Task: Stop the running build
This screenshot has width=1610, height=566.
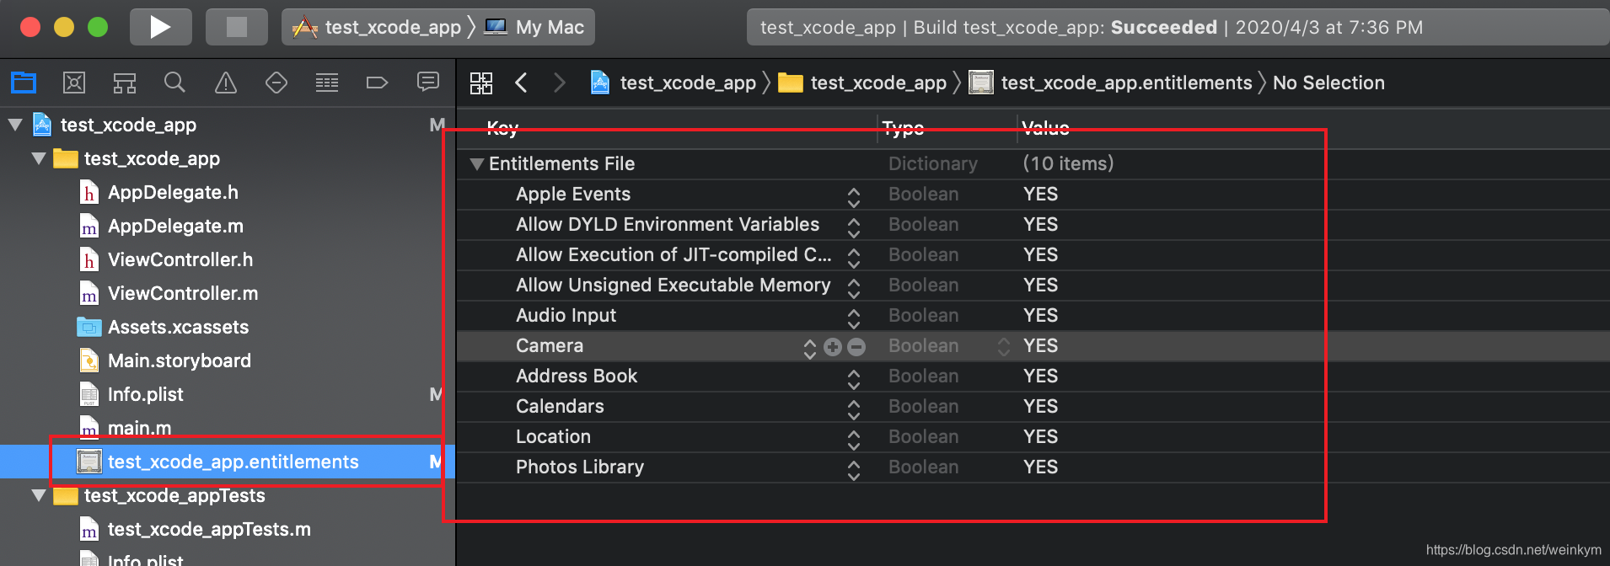Action: [237, 27]
